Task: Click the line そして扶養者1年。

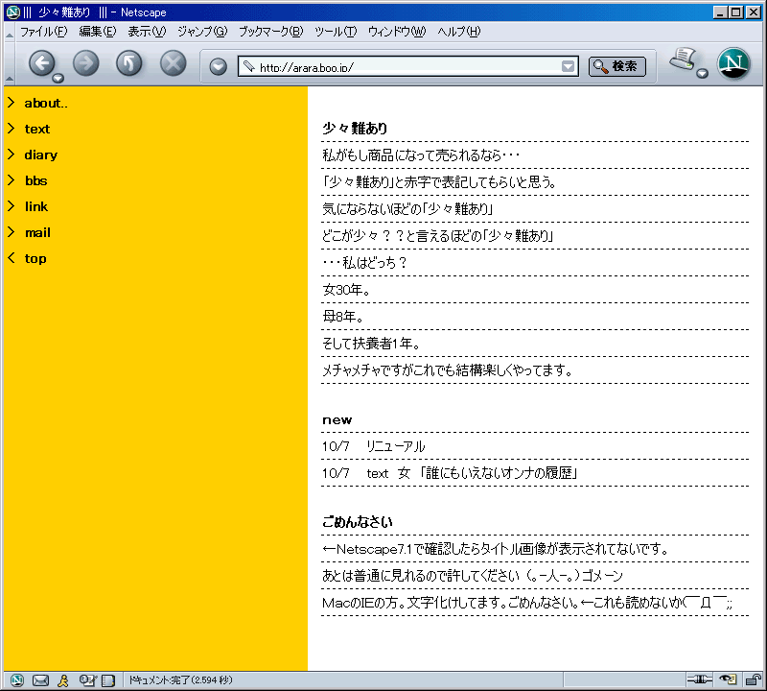Action: pos(371,344)
